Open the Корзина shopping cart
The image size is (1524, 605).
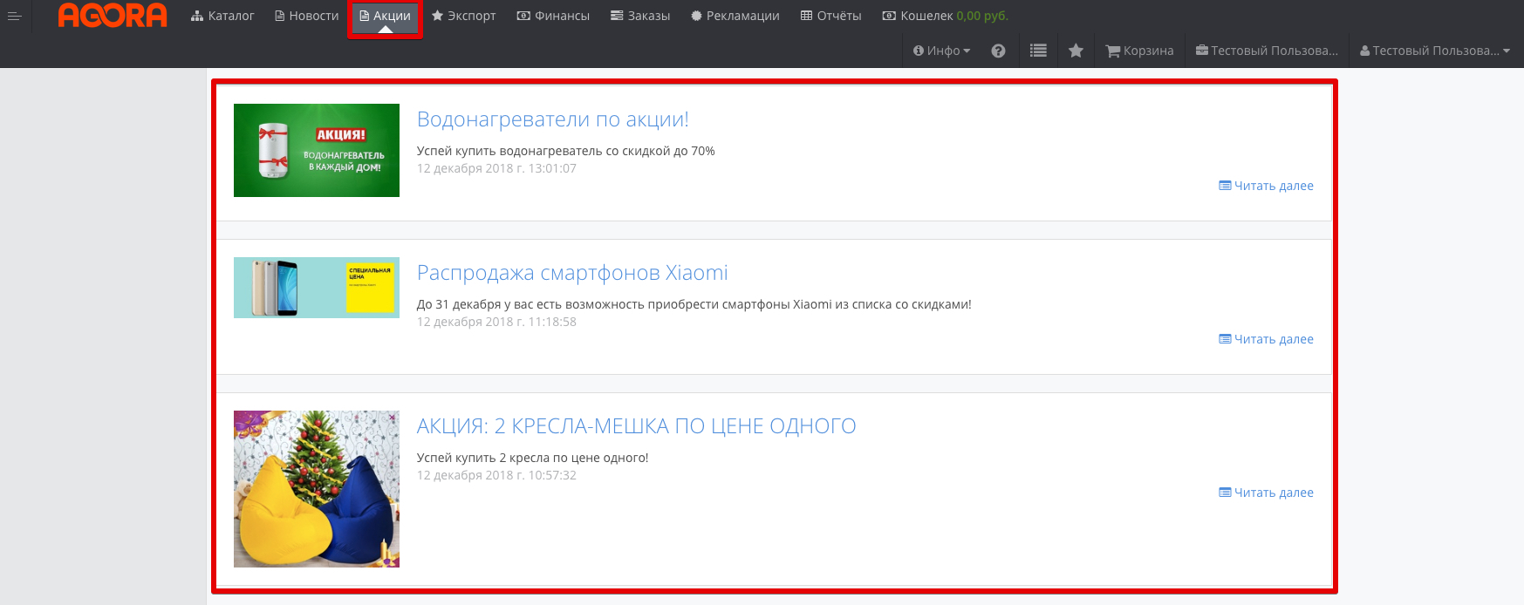(x=1139, y=51)
